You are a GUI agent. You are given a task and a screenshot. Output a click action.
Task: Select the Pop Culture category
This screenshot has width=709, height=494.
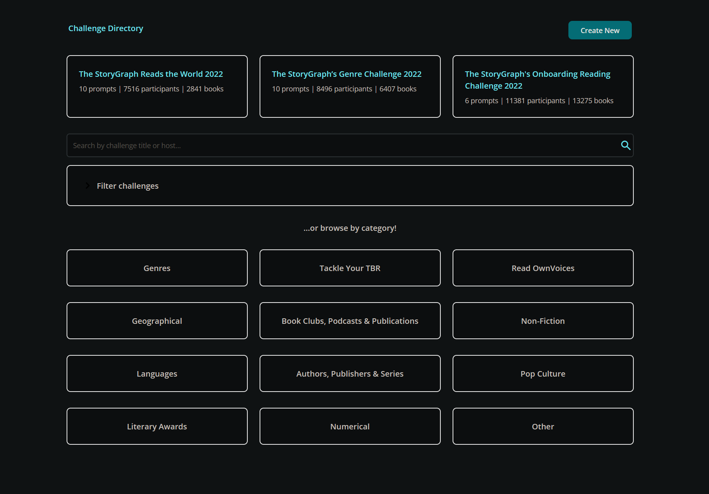coord(543,373)
